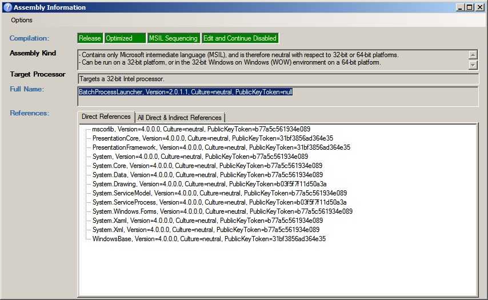This screenshot has height=300, width=488.
Task: Select the PresentationFramework reference row
Action: coord(221,147)
